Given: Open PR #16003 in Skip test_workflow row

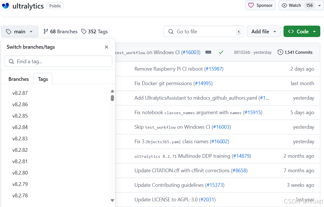Looking at the screenshot, I should pyautogui.click(x=221, y=127).
